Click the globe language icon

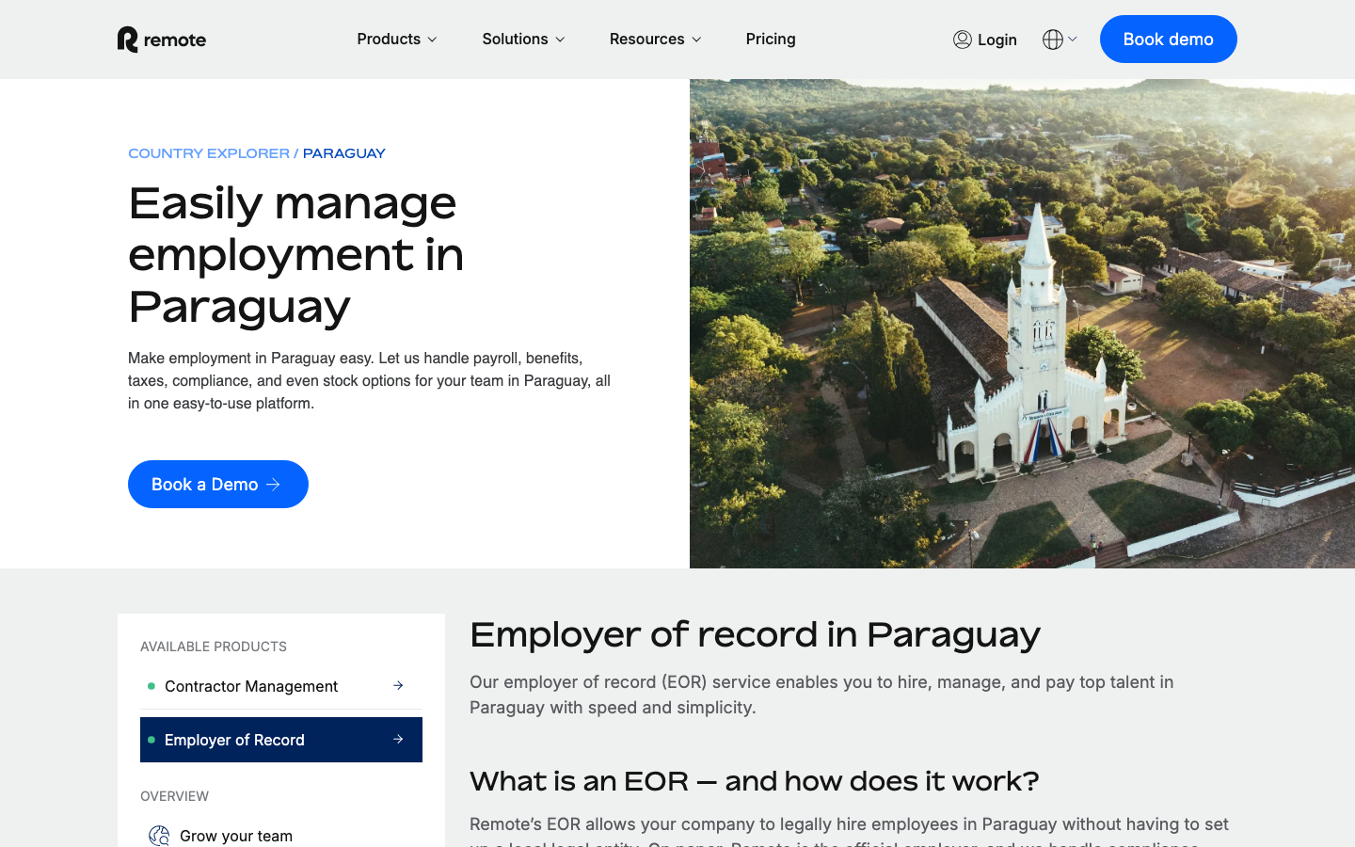point(1053,40)
